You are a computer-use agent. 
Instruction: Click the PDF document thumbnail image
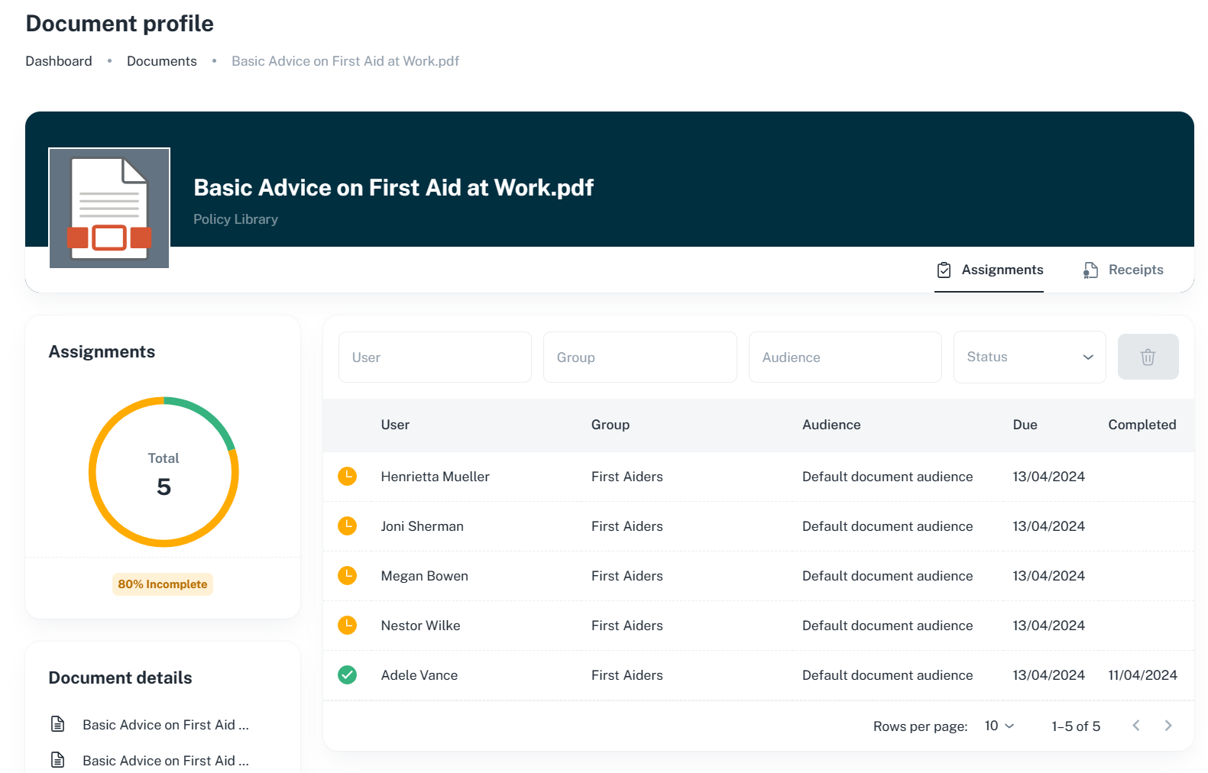coord(109,208)
